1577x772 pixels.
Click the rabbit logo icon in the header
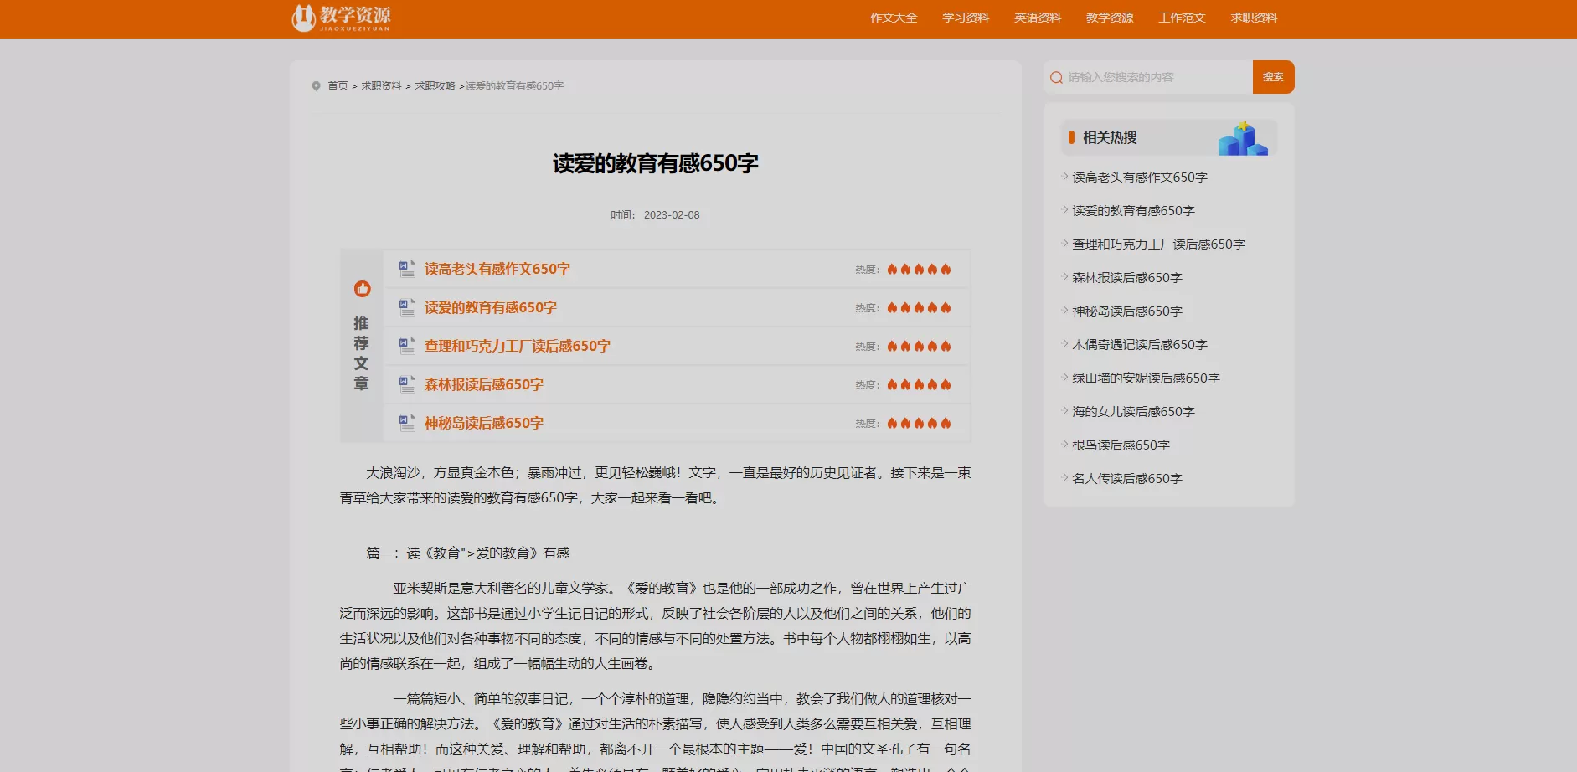coord(303,17)
